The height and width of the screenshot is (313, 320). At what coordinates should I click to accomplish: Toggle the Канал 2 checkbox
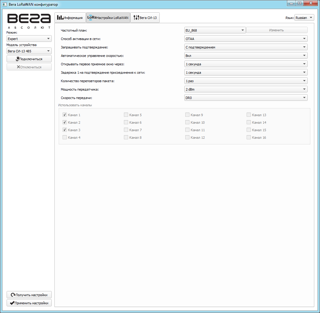(x=65, y=122)
